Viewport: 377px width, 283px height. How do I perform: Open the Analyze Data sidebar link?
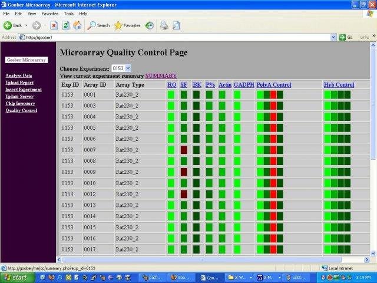point(19,75)
